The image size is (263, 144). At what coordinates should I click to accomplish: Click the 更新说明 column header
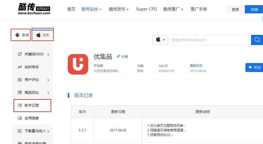[202, 112]
